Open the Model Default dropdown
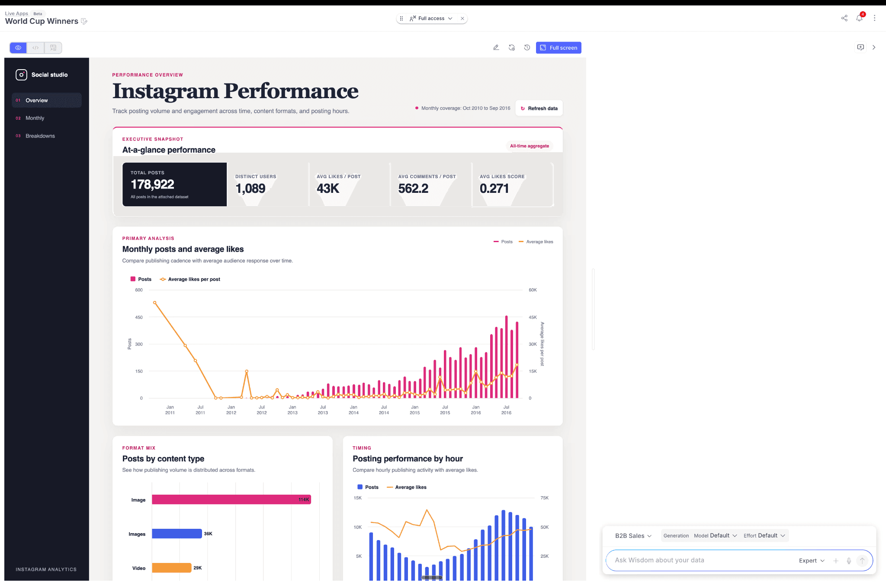Screen dimensions: 886x582 click(x=716, y=536)
